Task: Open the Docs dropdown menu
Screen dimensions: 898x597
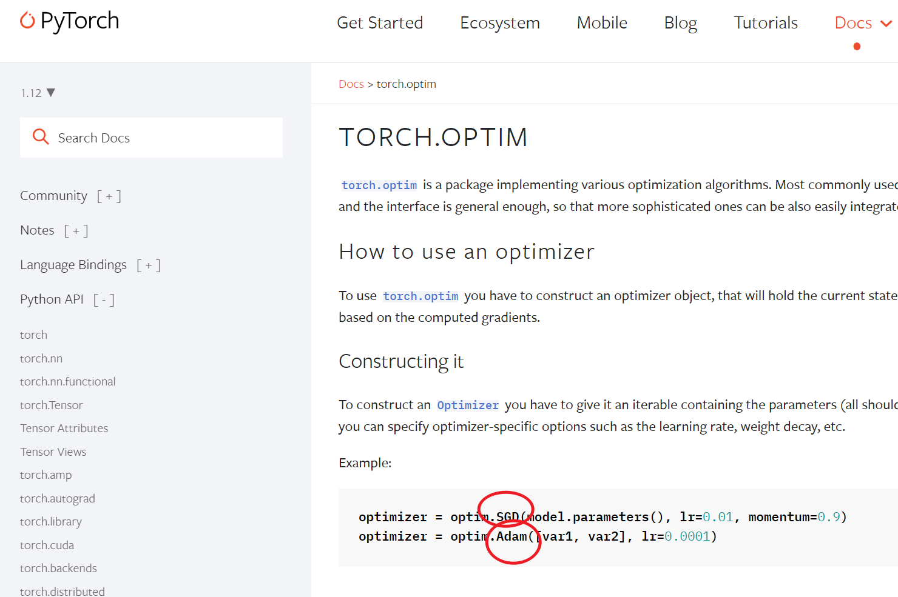Action: pyautogui.click(x=863, y=23)
